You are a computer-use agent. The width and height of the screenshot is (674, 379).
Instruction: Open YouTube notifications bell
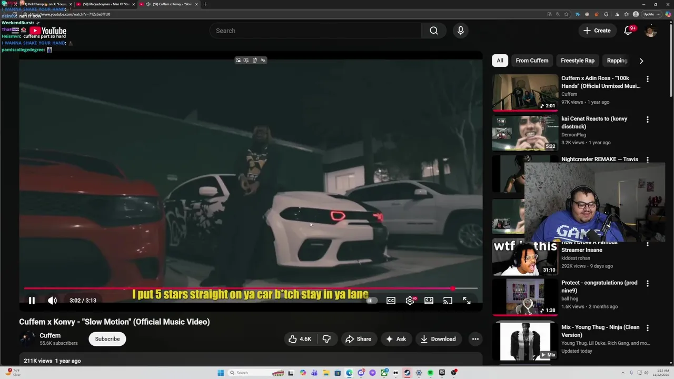(628, 31)
